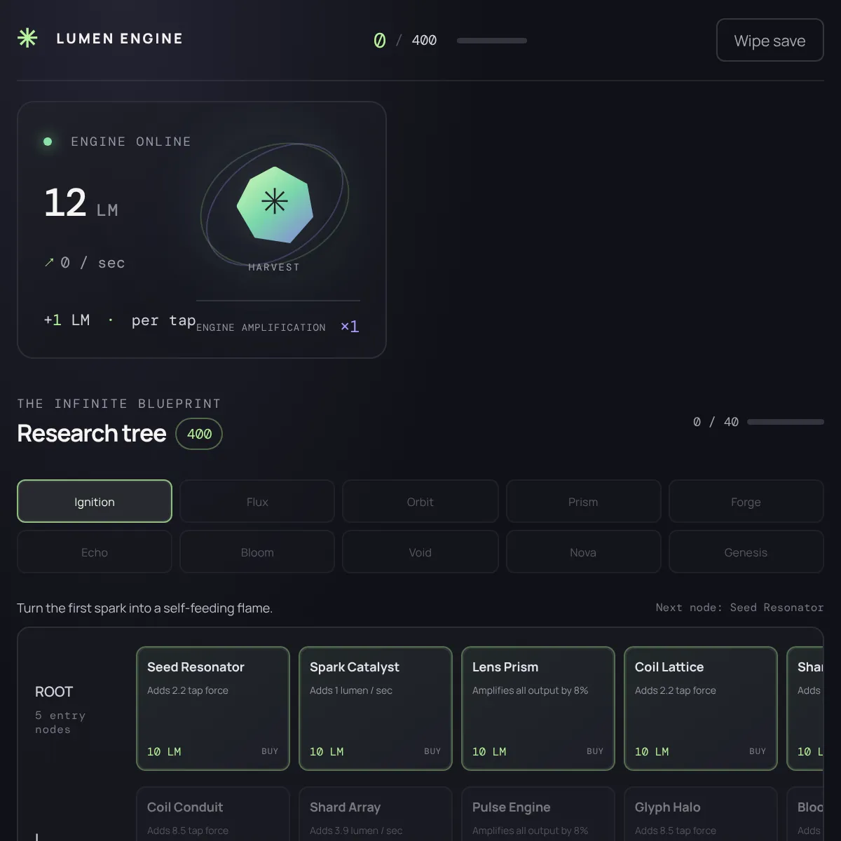This screenshot has height=841, width=841.
Task: Click the 0 / 40 research progress bar
Action: pos(786,422)
